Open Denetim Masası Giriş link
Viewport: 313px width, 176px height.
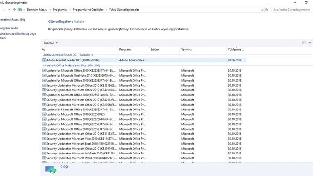[x=13, y=20]
